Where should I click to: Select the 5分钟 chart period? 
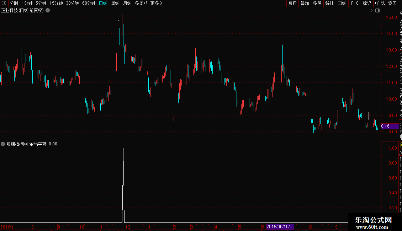coord(41,3)
